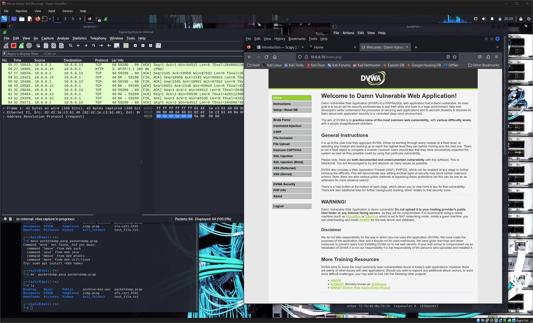Select packet 56 HTTP/1.1 200 OK row

pyautogui.click(x=123, y=69)
